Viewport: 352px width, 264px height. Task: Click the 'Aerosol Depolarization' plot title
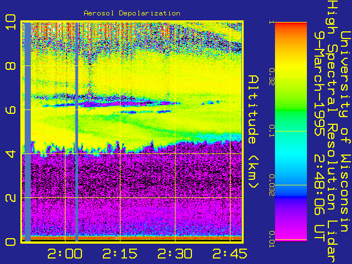[x=132, y=13]
